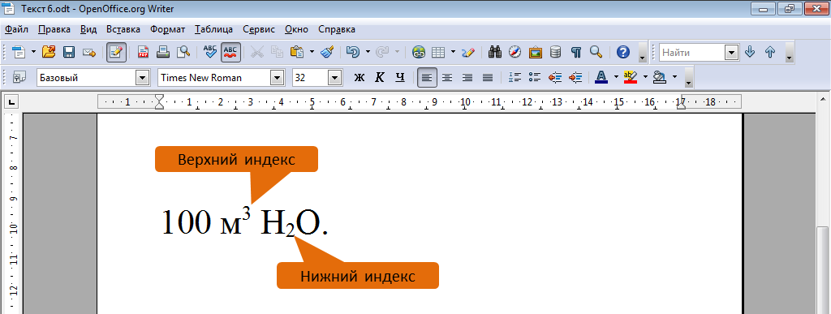Click the Find search input field
The image size is (831, 314).
coord(692,53)
